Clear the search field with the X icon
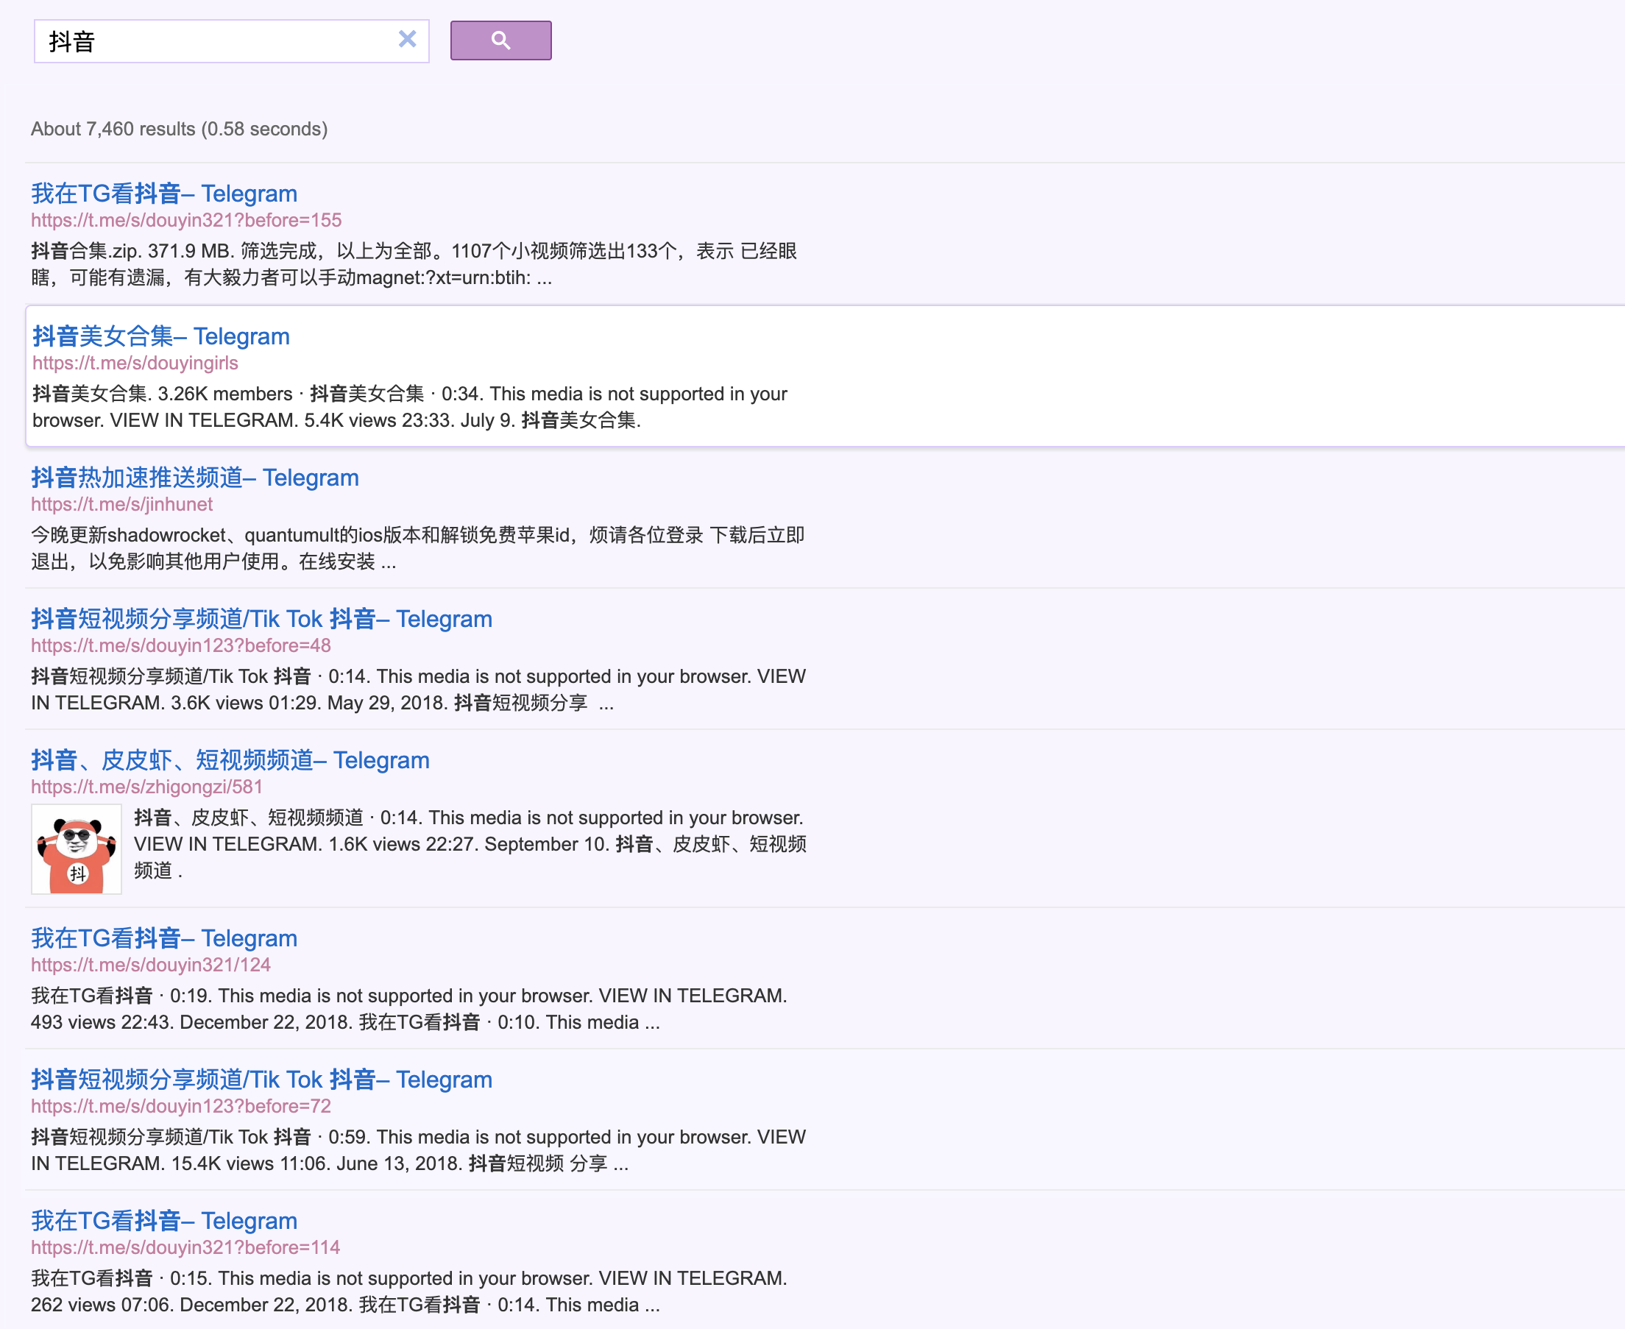The width and height of the screenshot is (1625, 1329). tap(407, 39)
